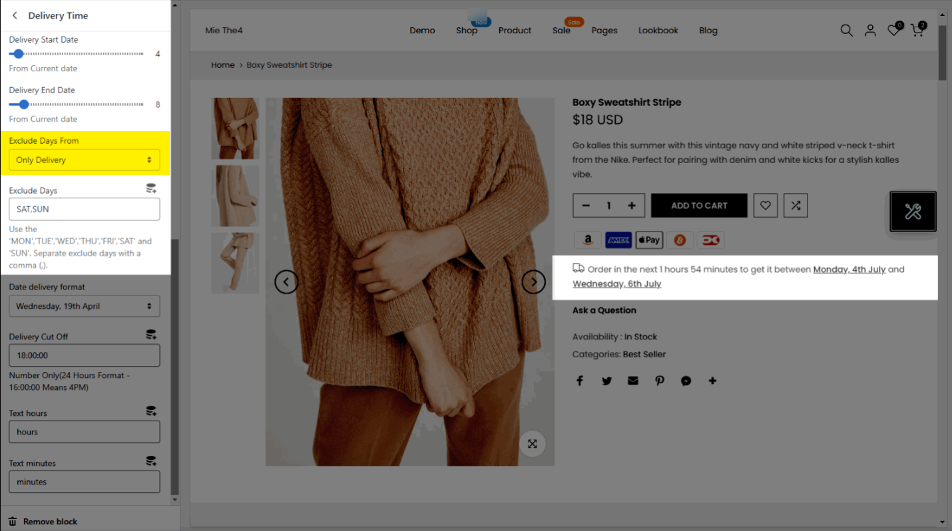Open the store search icon
This screenshot has width=952, height=531.
(846, 31)
